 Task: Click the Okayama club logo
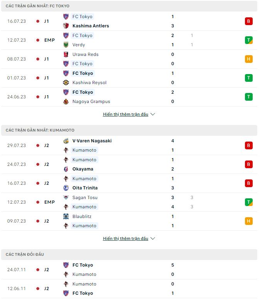pos(66,169)
